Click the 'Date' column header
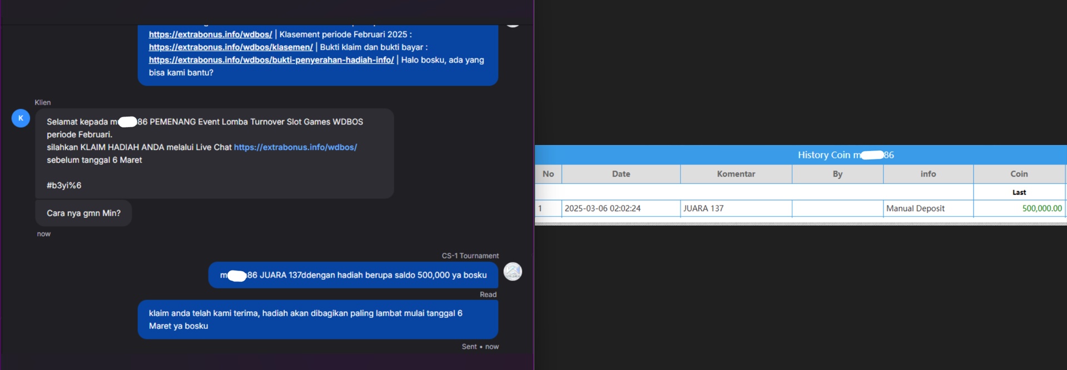1067x370 pixels. (x=621, y=174)
